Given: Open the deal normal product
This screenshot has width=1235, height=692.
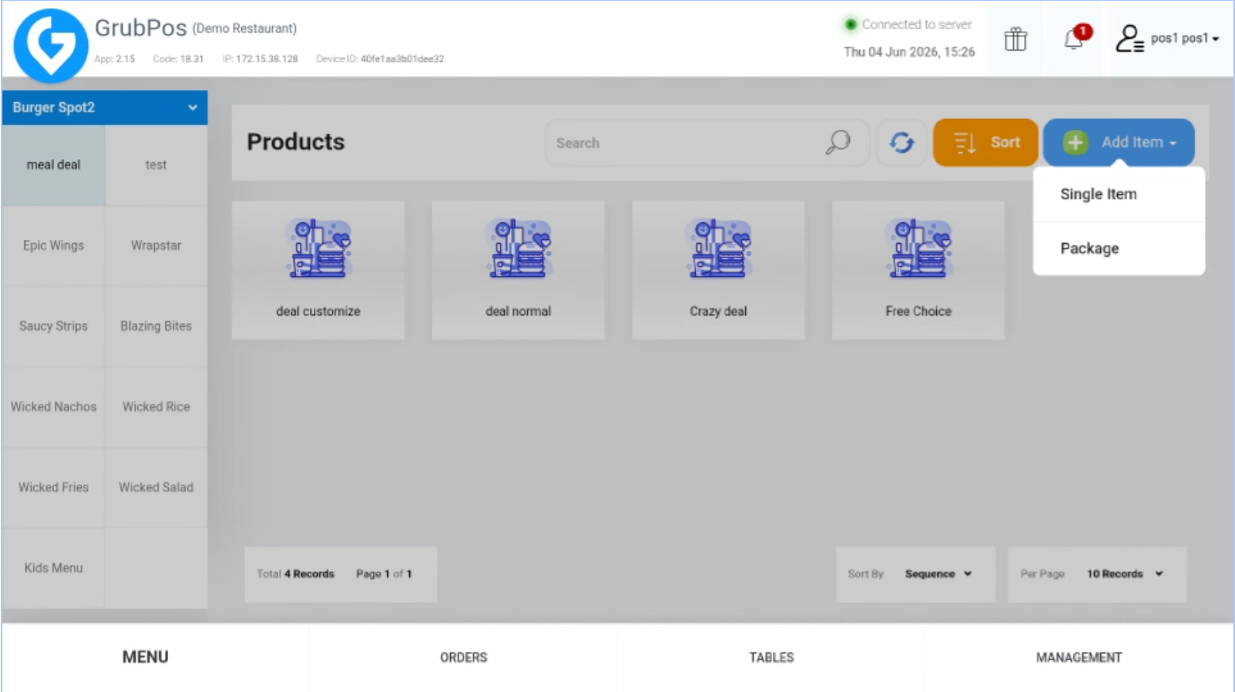Looking at the screenshot, I should [518, 270].
